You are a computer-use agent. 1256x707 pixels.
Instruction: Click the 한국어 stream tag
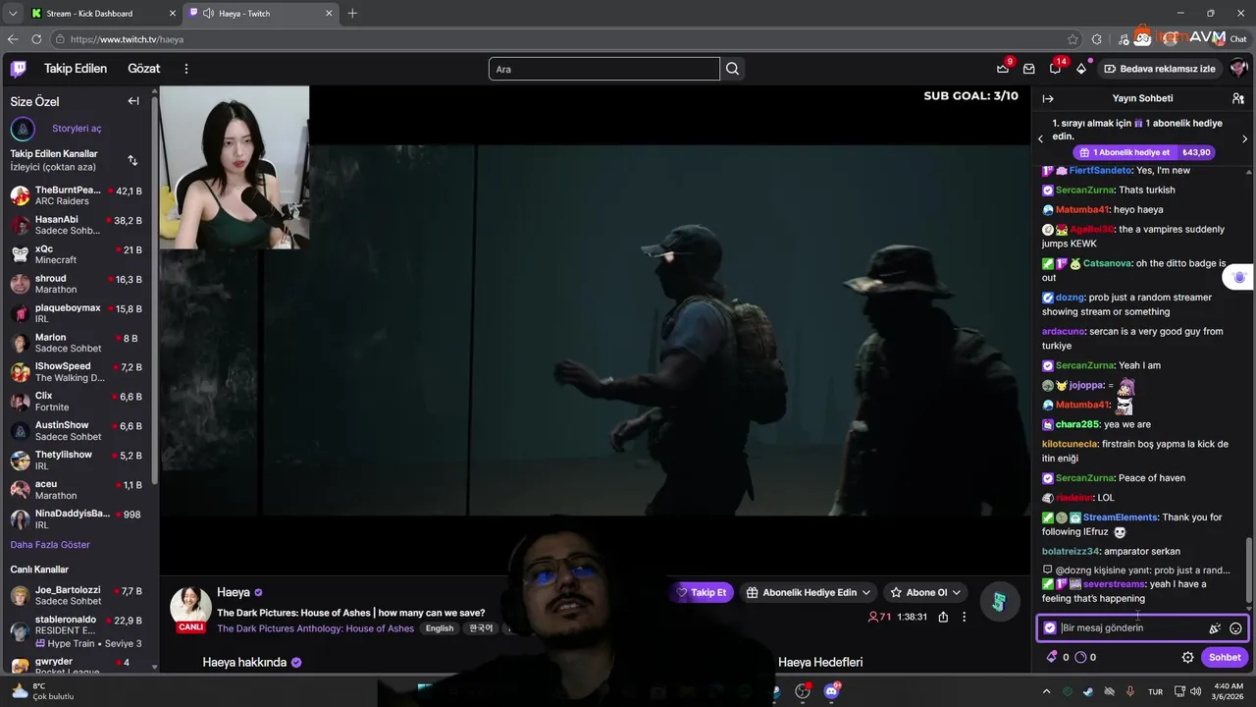tap(481, 628)
